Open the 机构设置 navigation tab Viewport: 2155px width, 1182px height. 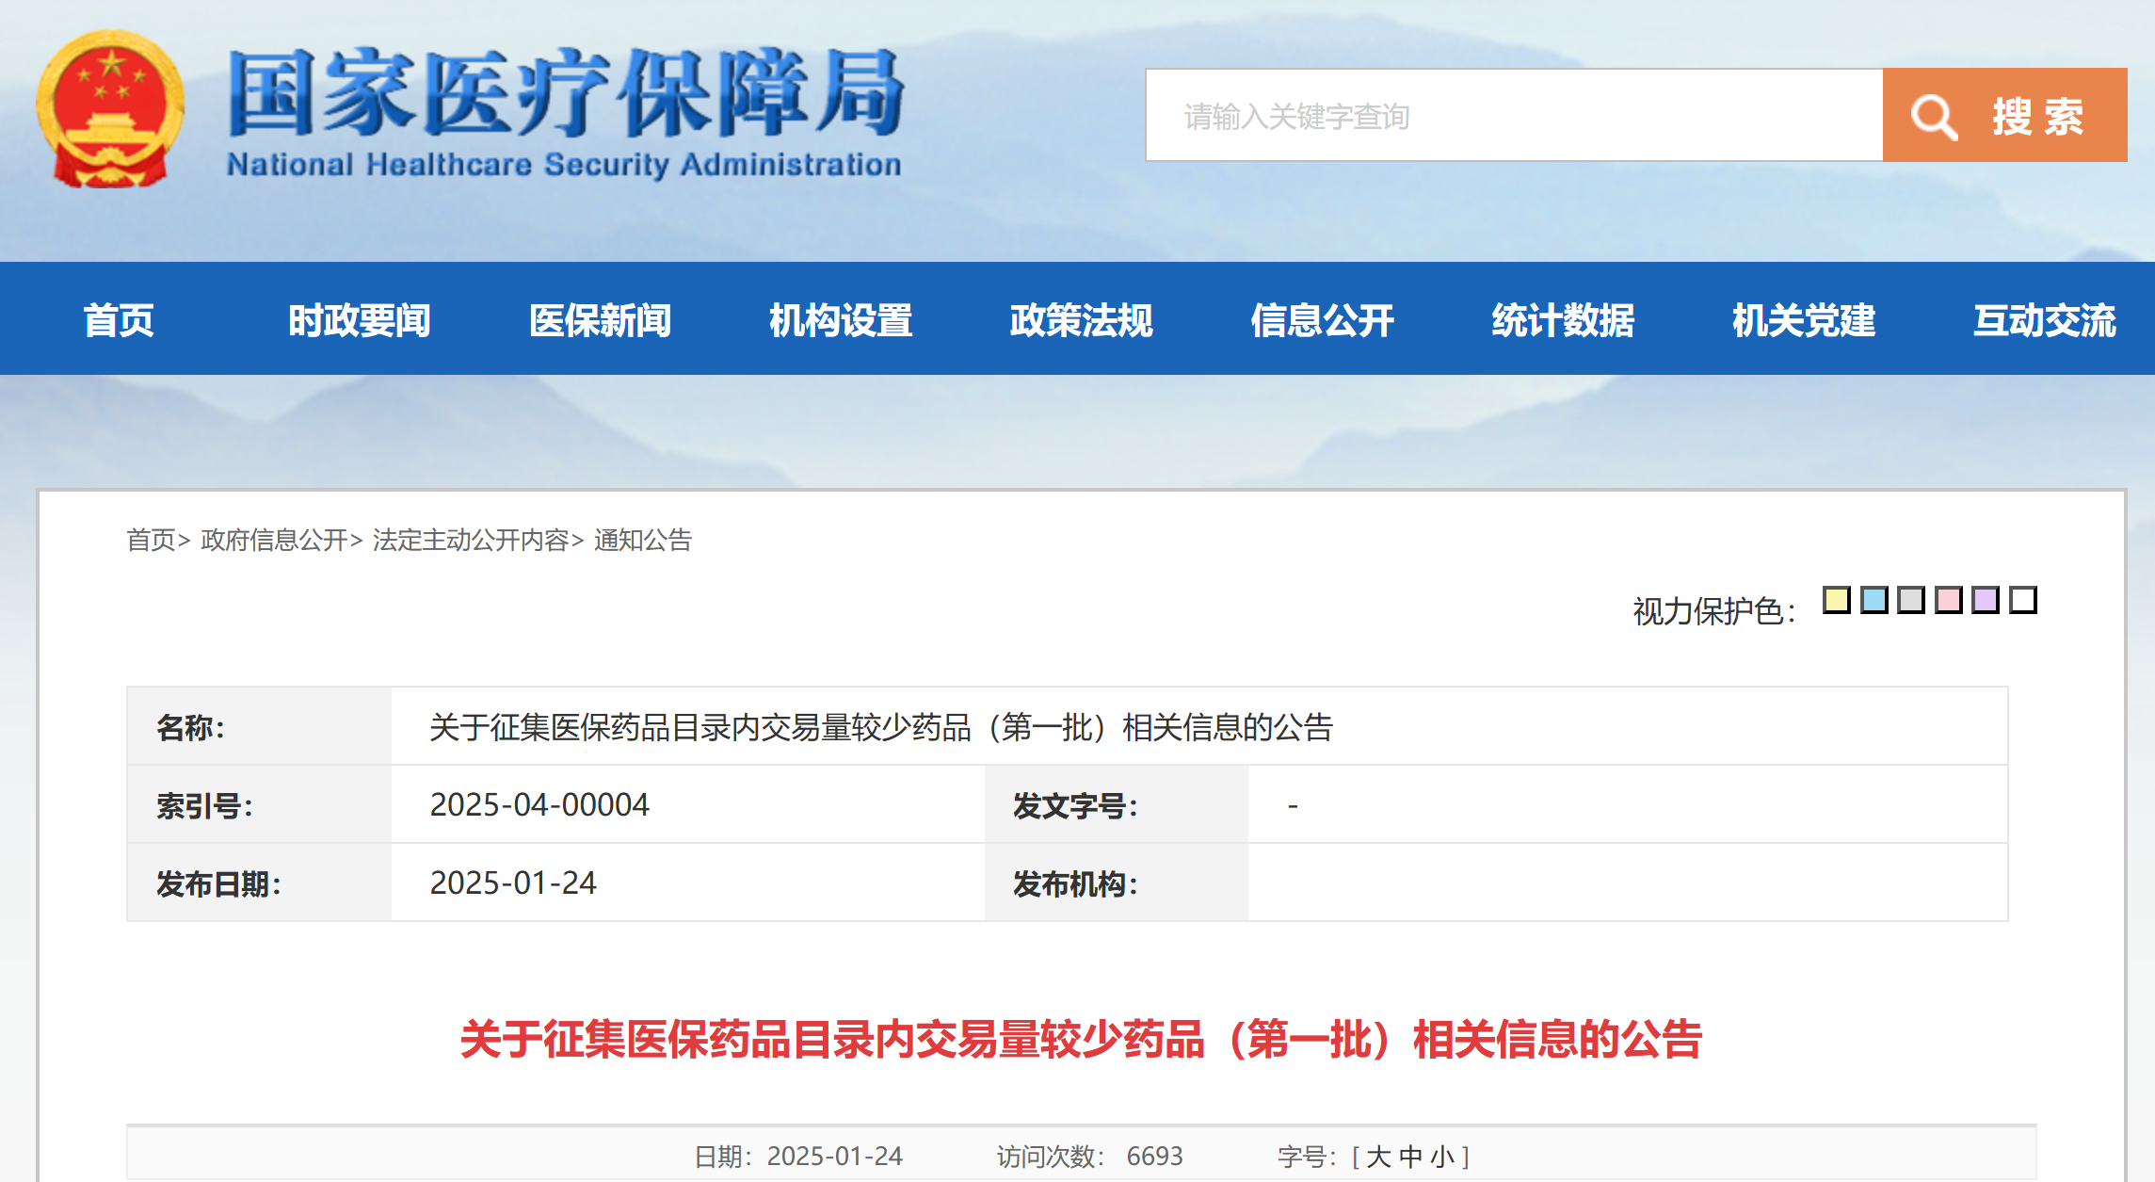[841, 320]
